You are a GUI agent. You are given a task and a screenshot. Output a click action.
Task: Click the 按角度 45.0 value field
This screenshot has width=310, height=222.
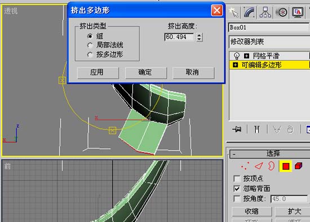289,199
